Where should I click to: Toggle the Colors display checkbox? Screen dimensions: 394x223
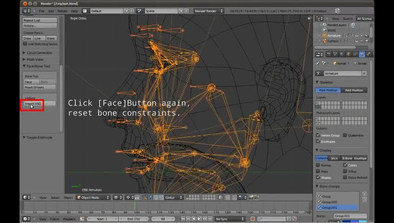[345, 165]
